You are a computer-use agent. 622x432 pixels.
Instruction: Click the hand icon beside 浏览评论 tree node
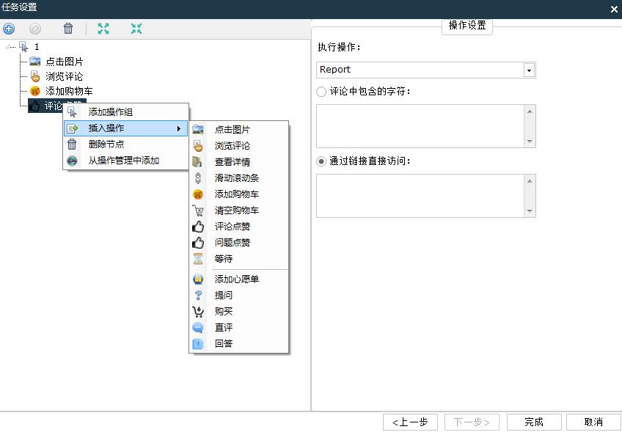click(35, 76)
